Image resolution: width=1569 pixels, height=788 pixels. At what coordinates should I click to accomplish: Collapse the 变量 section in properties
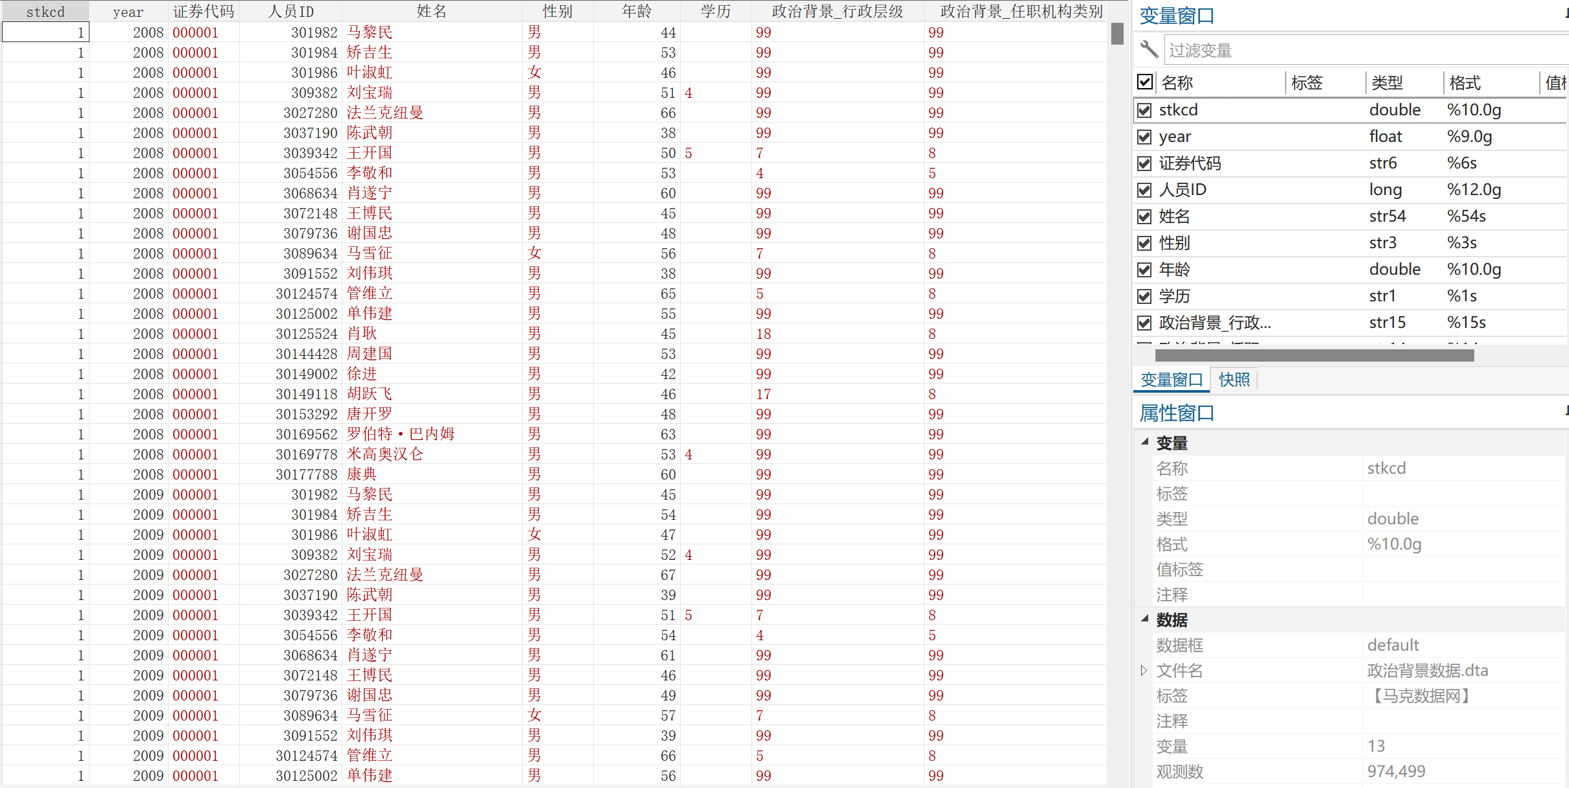(x=1145, y=443)
